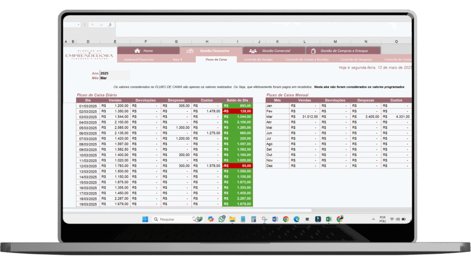Open the Ano selector showing 2025

[115, 73]
